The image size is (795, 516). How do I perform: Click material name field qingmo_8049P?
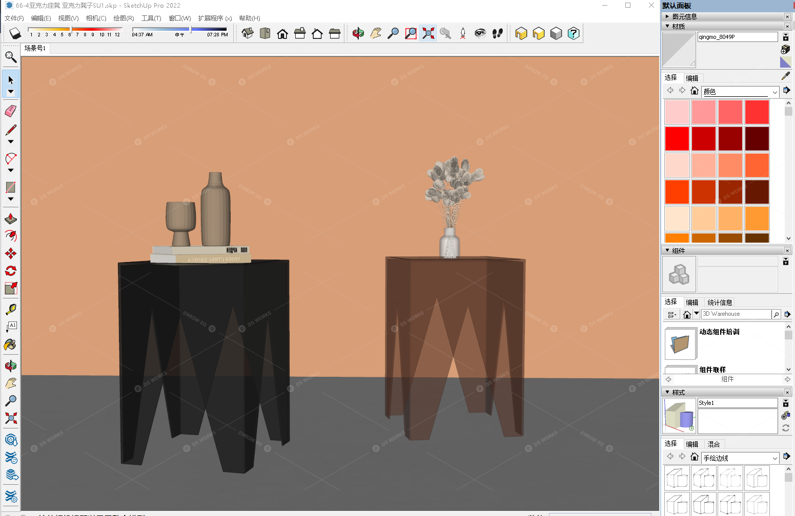(x=738, y=37)
